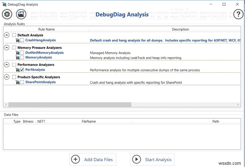Collapse the Product-Specific Analyzers group
The height and width of the screenshot is (167, 245).
coord(6,77)
